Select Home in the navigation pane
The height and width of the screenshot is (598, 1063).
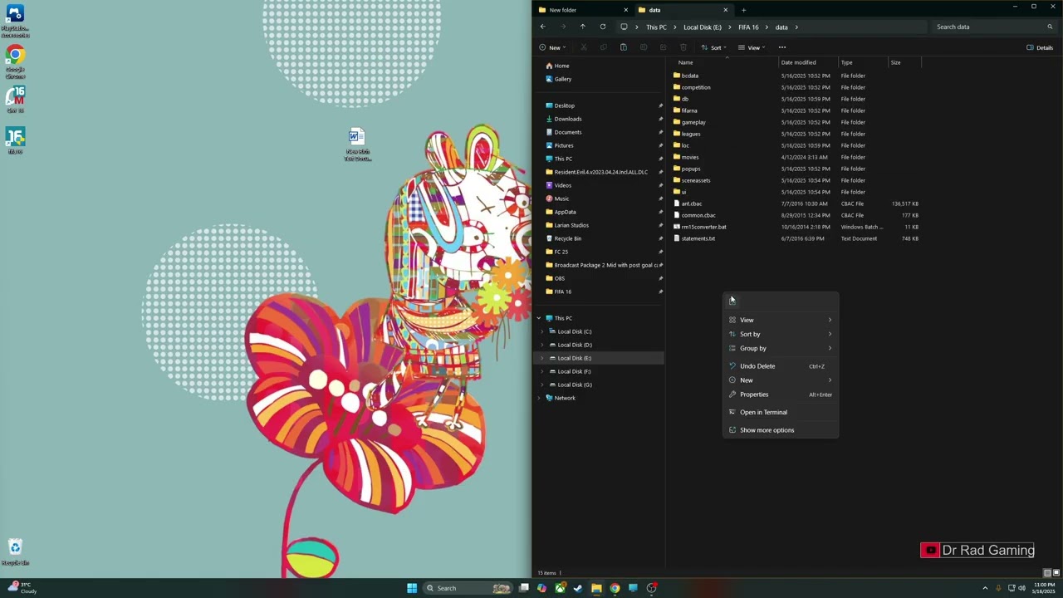point(561,66)
